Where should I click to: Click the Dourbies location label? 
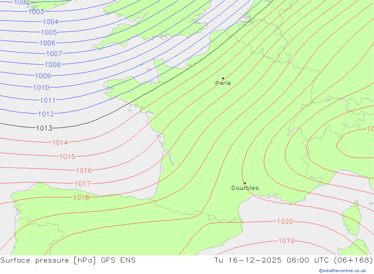[x=245, y=188]
